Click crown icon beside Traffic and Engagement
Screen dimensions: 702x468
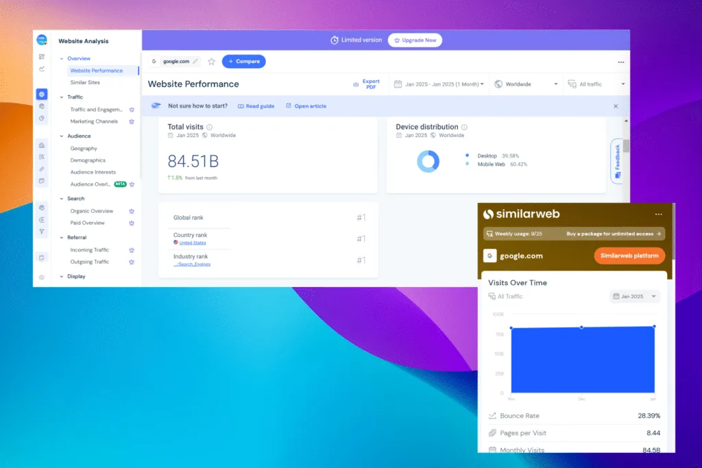coord(132,110)
